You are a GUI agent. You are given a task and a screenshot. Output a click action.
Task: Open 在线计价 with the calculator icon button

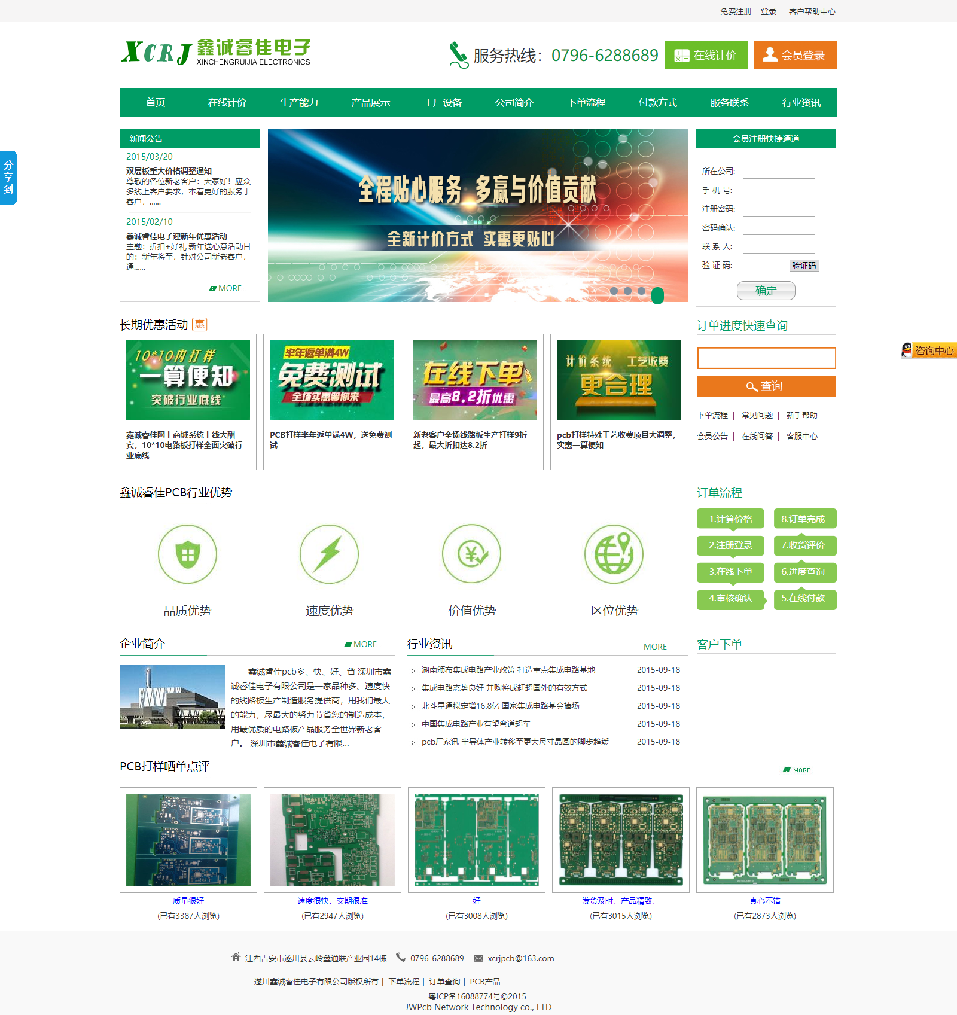pos(706,55)
